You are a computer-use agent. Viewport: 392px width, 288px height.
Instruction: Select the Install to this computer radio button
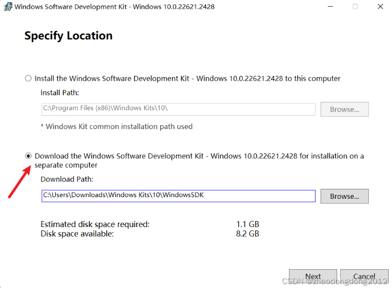coord(28,79)
